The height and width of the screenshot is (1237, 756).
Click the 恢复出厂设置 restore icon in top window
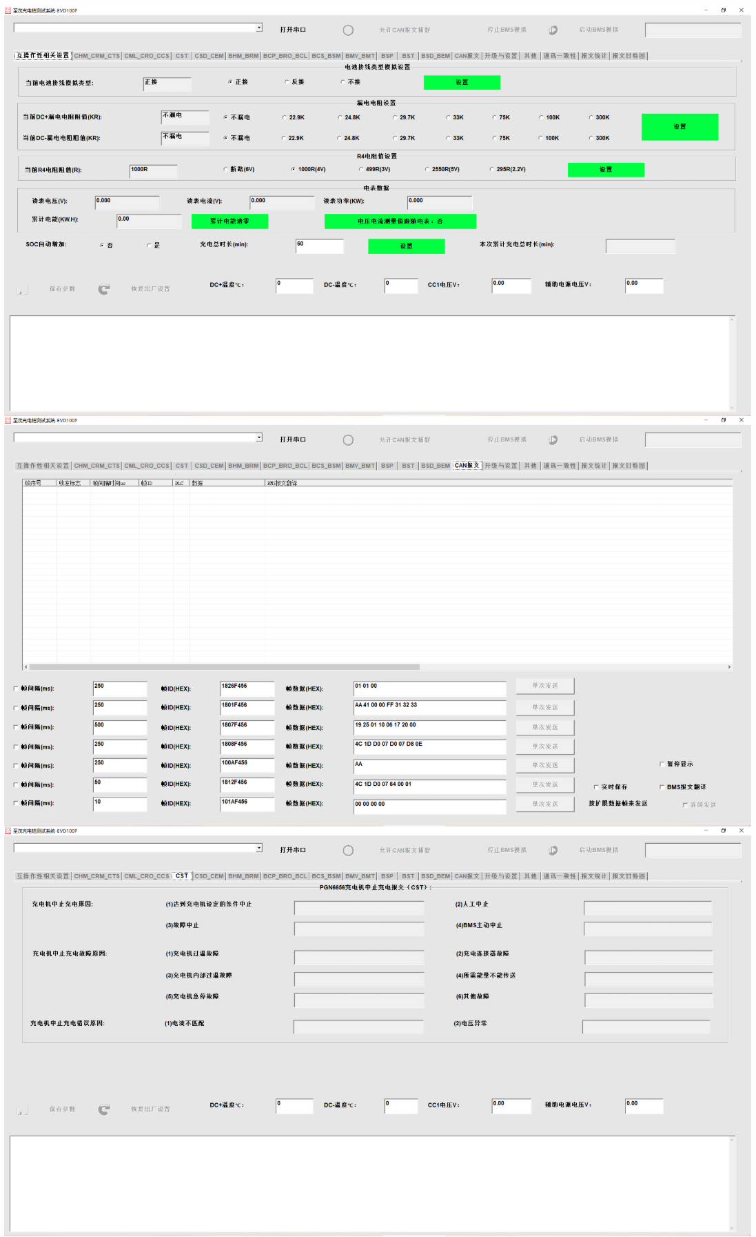tap(104, 289)
